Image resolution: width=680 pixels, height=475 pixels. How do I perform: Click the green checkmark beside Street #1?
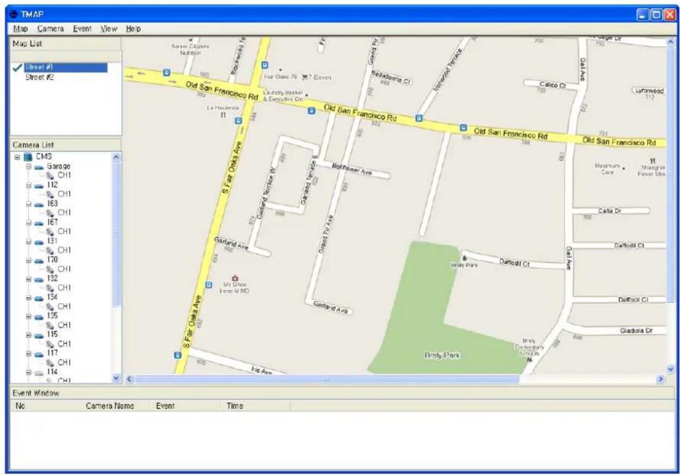point(17,67)
